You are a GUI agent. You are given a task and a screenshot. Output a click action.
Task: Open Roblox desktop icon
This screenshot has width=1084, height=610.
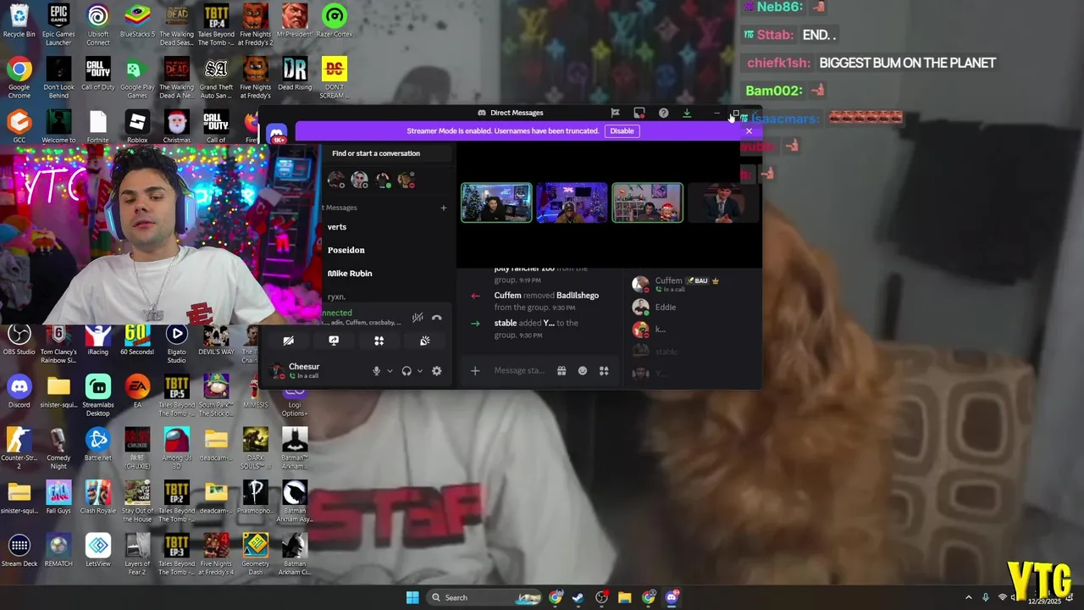(137, 127)
